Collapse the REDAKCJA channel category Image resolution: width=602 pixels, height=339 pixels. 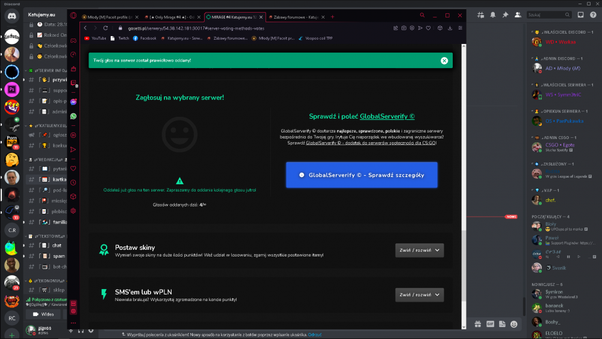[x=46, y=160]
